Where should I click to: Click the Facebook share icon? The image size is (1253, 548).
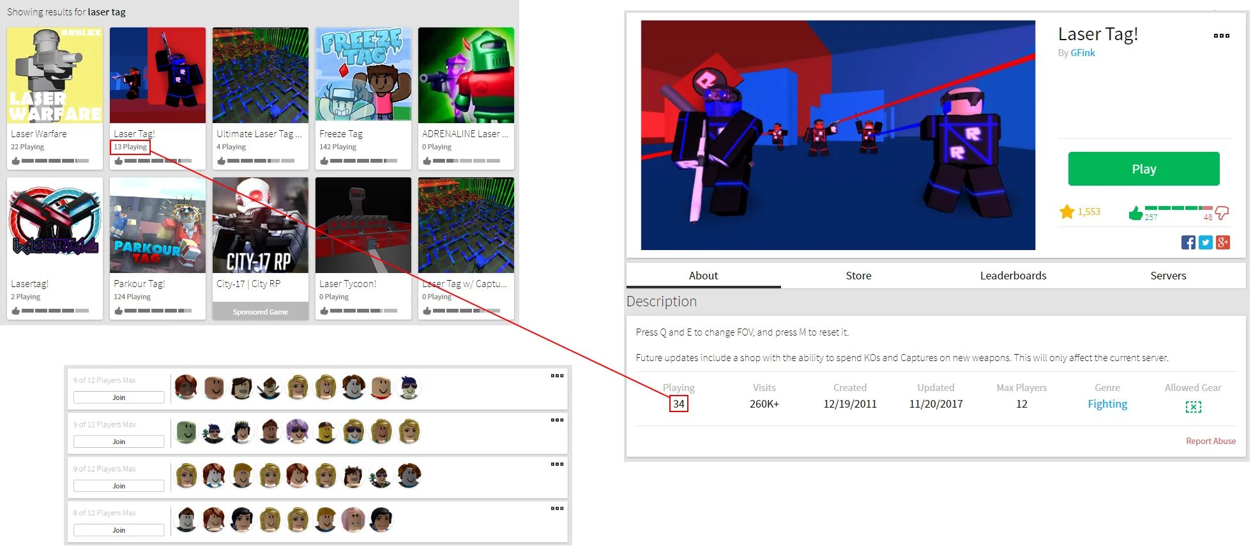coord(1188,242)
